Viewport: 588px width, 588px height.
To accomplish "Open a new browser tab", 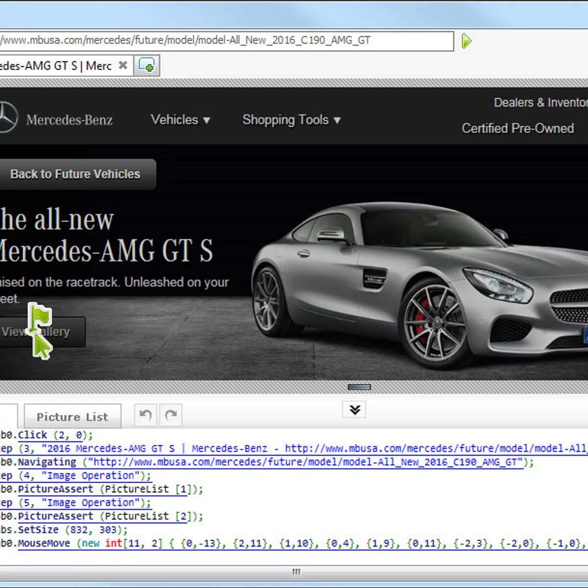I will tap(147, 65).
